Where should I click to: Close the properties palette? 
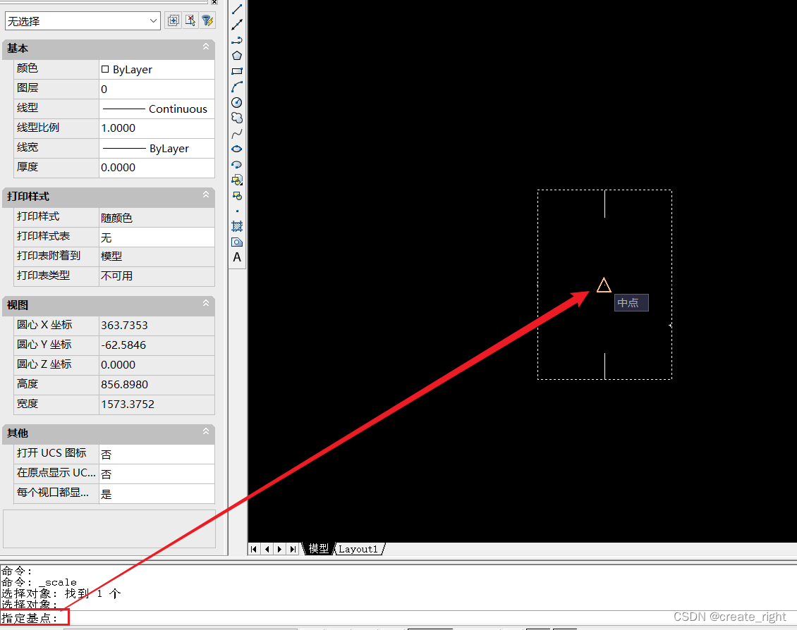[214, 2]
